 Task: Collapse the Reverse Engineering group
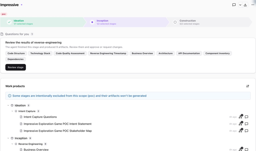point(12,144)
